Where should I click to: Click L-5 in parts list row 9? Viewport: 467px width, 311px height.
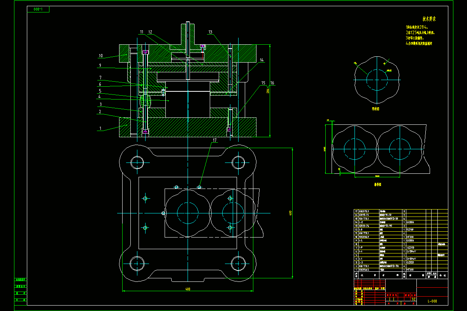(x=361, y=241)
